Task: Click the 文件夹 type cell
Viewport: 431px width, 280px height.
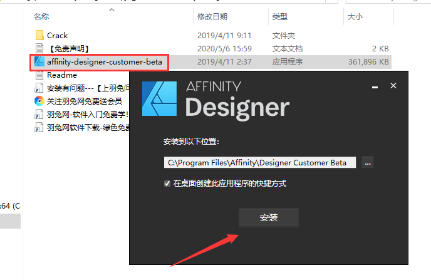Action: [x=284, y=36]
